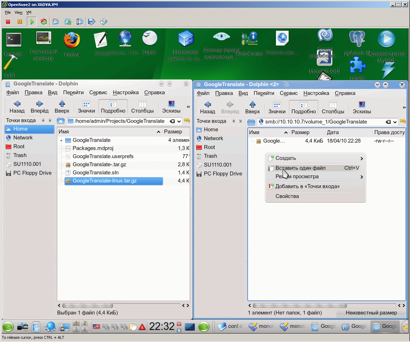
Task: Open location history dropdown in Dolphin <2>
Action: coord(395,122)
